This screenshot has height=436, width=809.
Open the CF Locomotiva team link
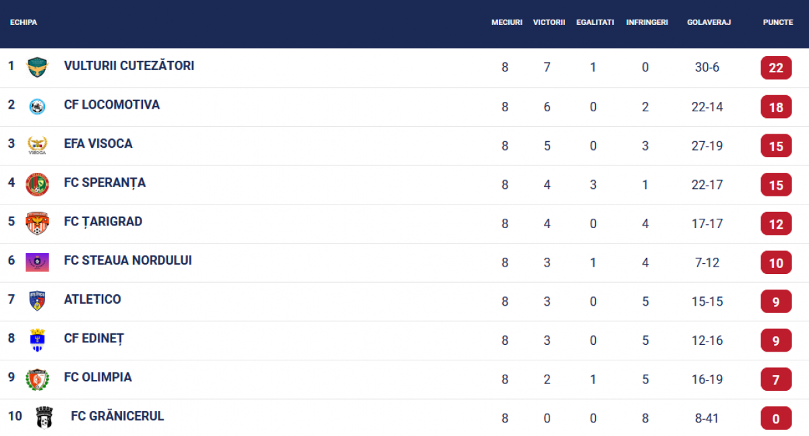pos(112,105)
